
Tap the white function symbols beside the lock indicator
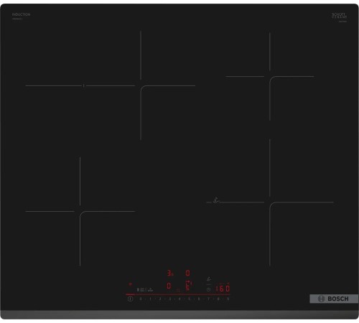click(145, 289)
